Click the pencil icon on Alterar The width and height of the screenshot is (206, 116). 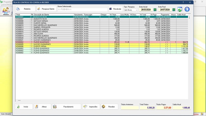click(x=36, y=107)
